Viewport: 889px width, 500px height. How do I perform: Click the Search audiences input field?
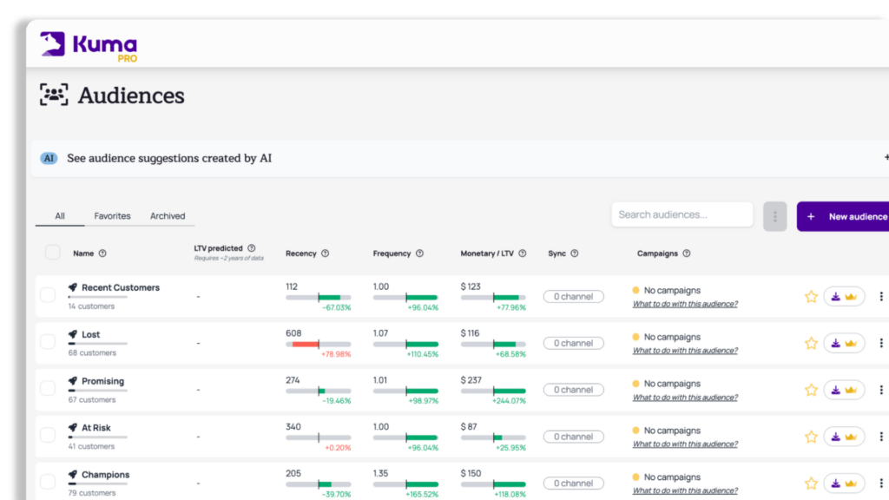point(682,214)
